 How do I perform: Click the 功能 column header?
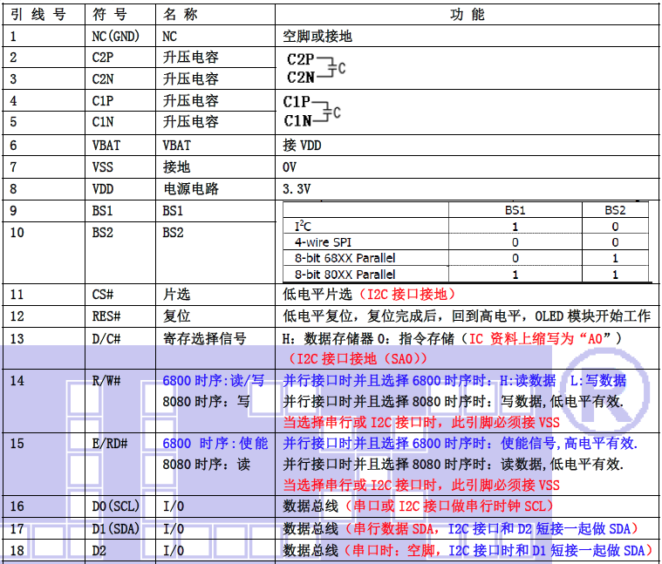pyautogui.click(x=467, y=15)
